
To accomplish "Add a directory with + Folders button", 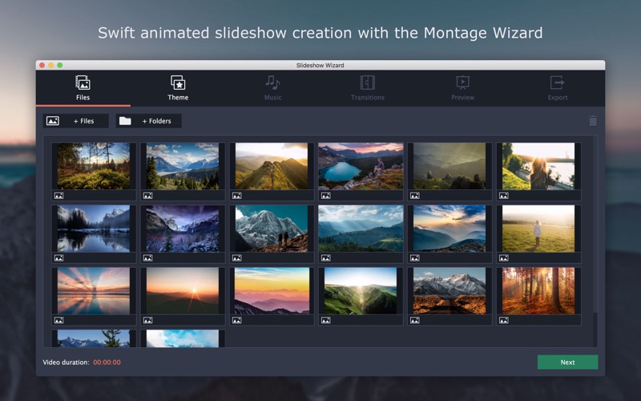I will pos(149,121).
